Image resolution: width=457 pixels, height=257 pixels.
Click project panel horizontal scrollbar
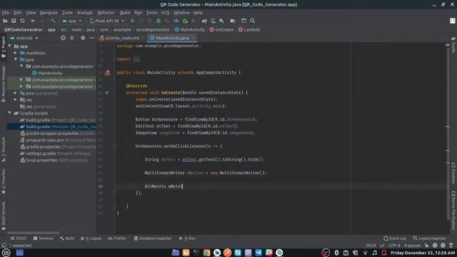click(x=34, y=233)
